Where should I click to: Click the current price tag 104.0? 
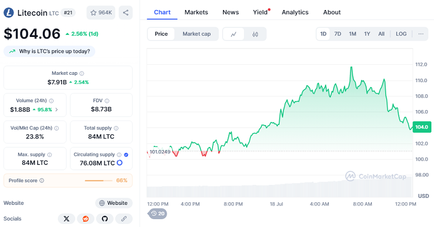[x=422, y=127]
